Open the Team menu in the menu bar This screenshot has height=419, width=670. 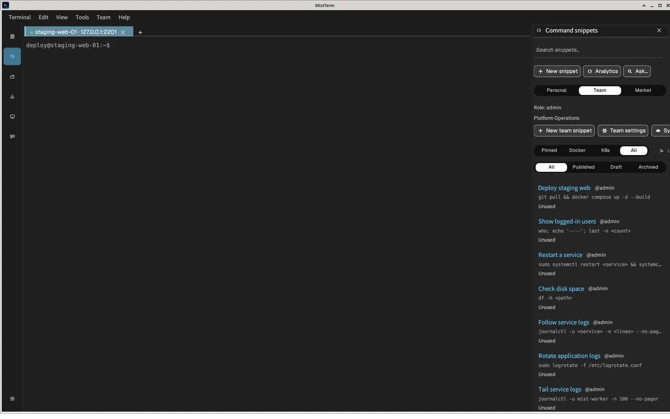[104, 17]
